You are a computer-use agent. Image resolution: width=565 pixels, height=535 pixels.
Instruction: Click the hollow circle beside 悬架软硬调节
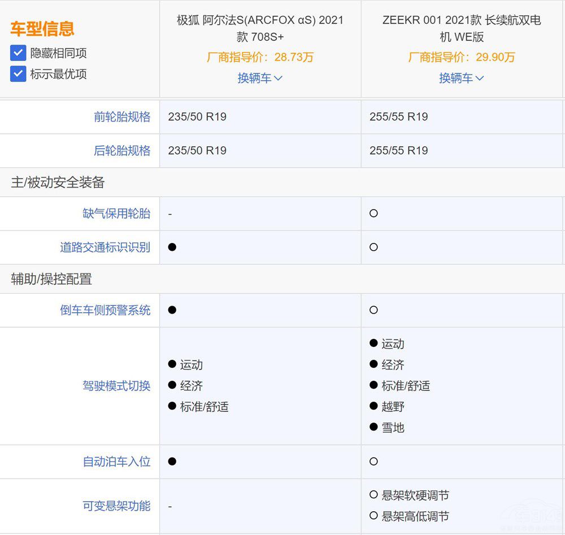(x=373, y=495)
